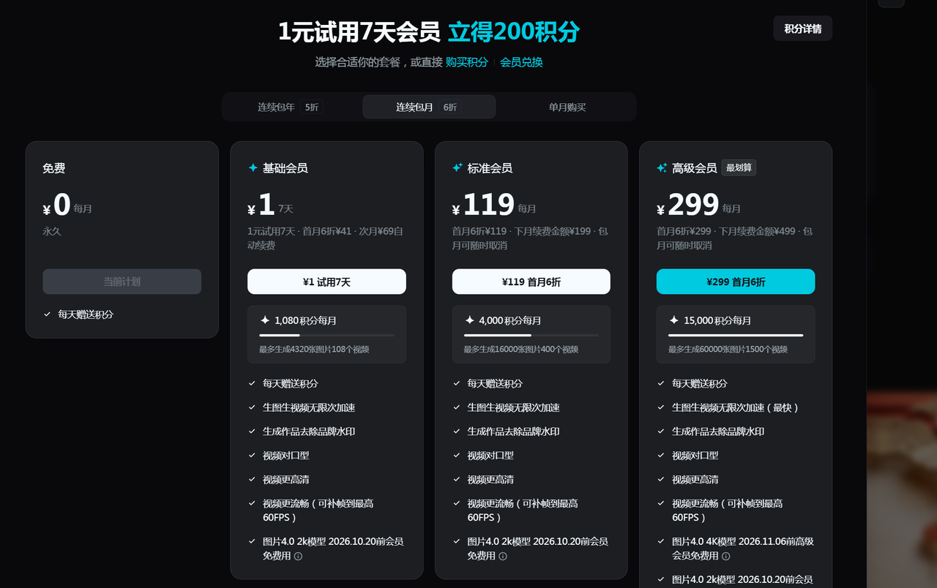
Task: Open the 购买积分 link
Action: click(x=466, y=62)
